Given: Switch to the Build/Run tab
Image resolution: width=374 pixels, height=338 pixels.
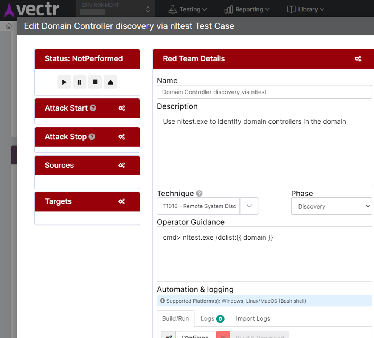Looking at the screenshot, I should 175,318.
